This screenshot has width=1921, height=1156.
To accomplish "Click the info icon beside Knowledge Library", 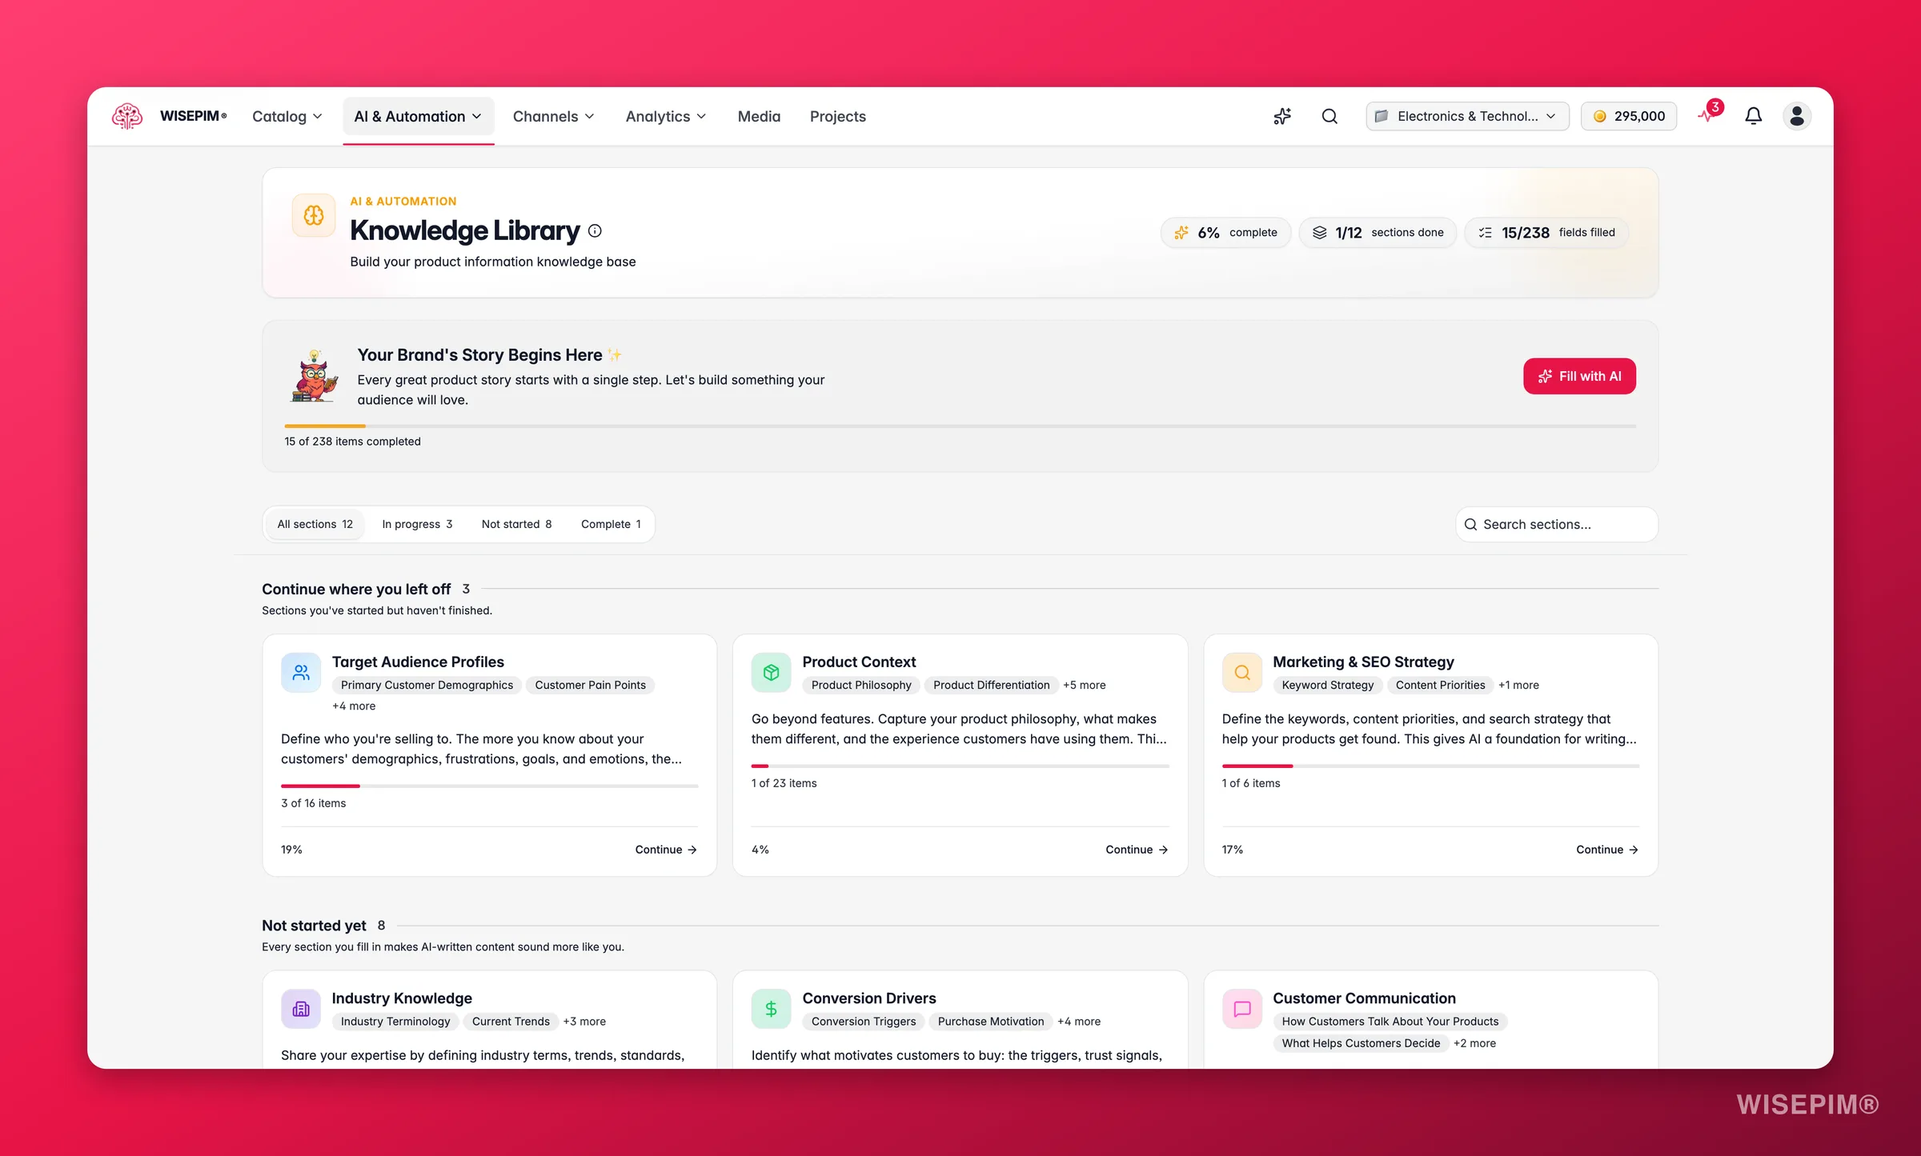I will click(595, 230).
